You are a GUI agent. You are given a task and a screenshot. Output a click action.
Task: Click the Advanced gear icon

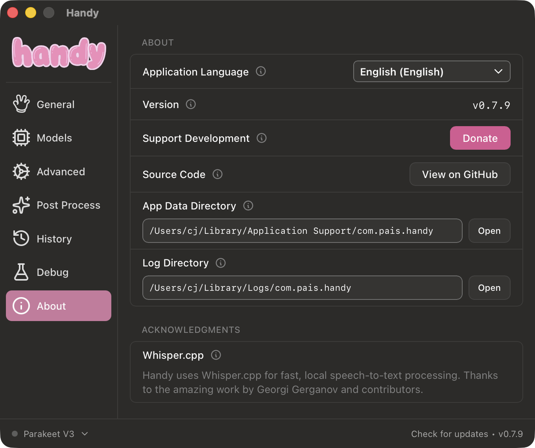21,171
